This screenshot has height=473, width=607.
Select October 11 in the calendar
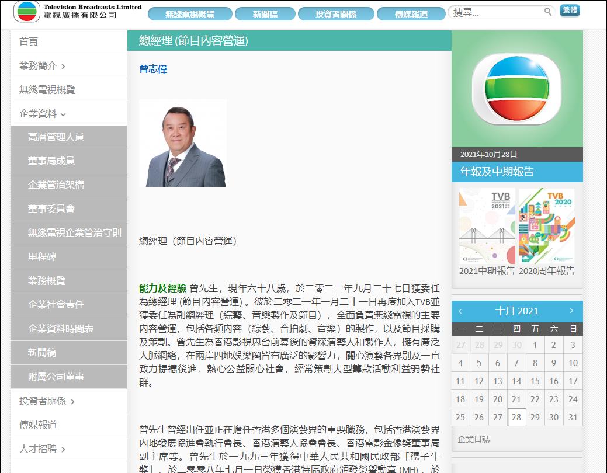point(460,381)
